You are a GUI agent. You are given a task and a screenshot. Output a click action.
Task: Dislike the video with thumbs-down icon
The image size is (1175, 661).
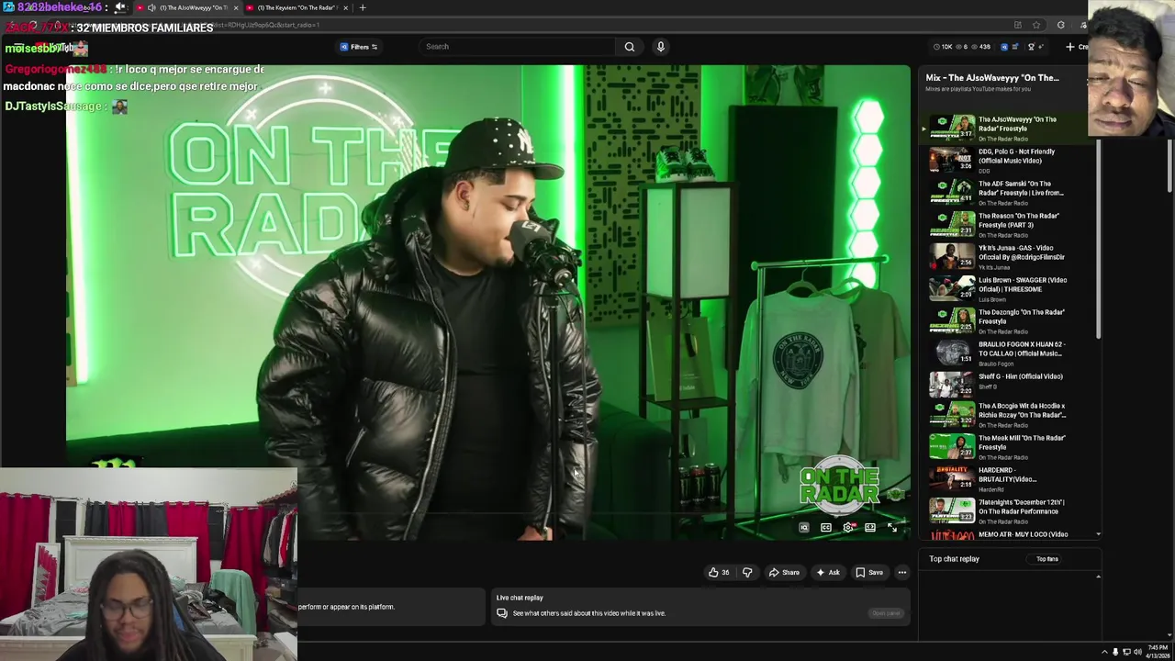747,573
